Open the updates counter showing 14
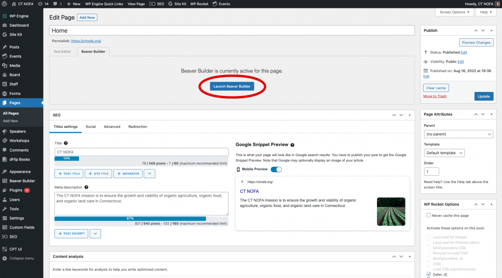502x278 pixels. [43, 4]
